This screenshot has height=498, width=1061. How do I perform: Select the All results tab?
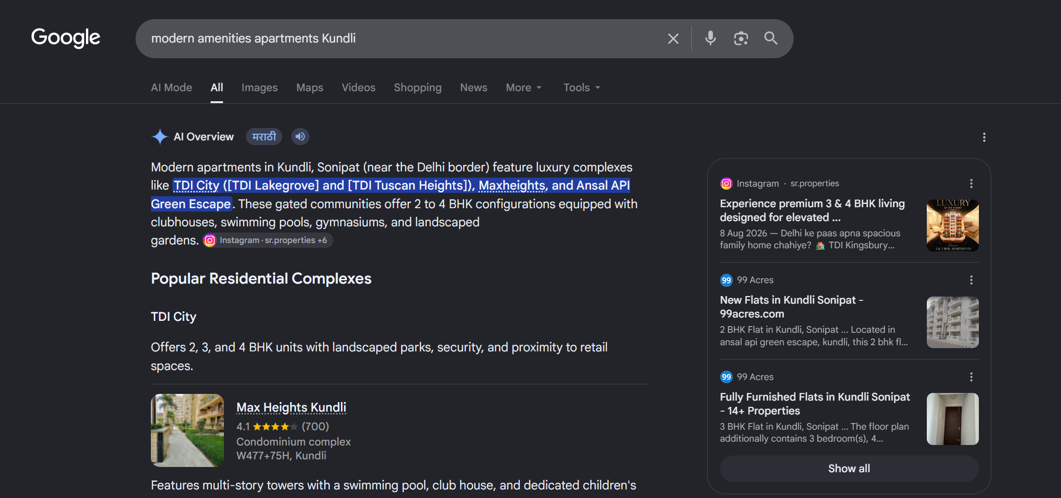click(x=217, y=87)
